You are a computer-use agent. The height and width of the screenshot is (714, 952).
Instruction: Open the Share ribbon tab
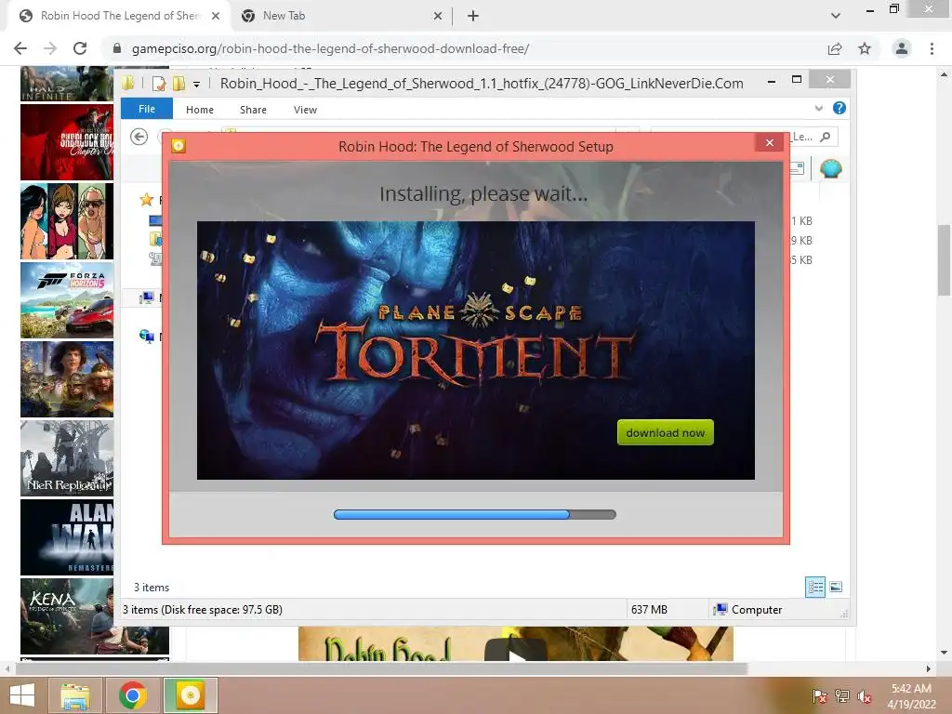click(x=253, y=110)
